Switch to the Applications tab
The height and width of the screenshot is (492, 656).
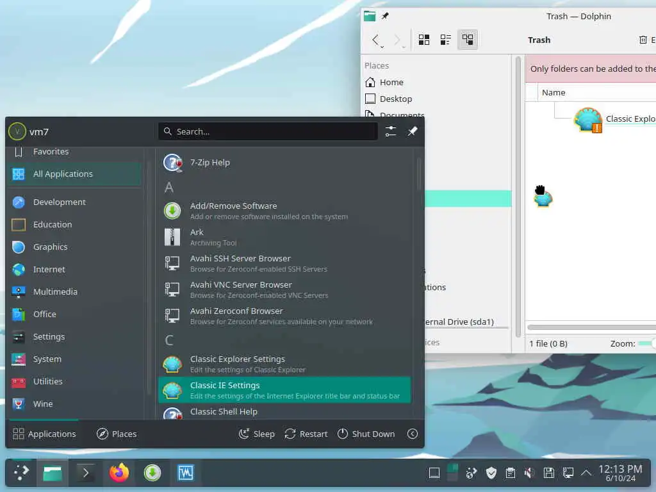click(x=44, y=434)
